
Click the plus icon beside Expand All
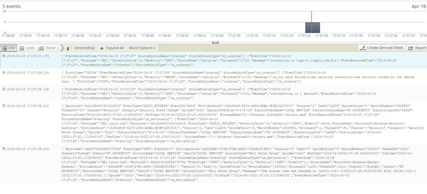[102, 48]
